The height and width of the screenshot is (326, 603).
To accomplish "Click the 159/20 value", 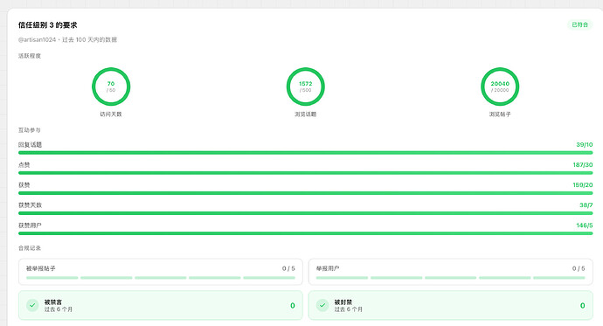I will pyautogui.click(x=583, y=185).
